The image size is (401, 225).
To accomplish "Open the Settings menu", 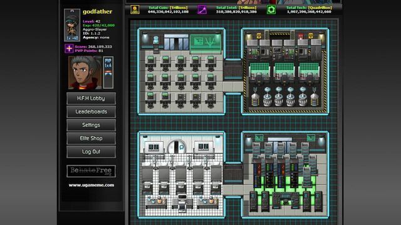I will tap(91, 125).
